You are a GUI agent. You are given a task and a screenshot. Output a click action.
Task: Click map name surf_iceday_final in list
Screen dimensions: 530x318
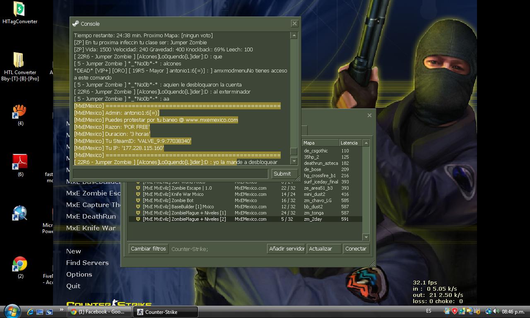321,182
